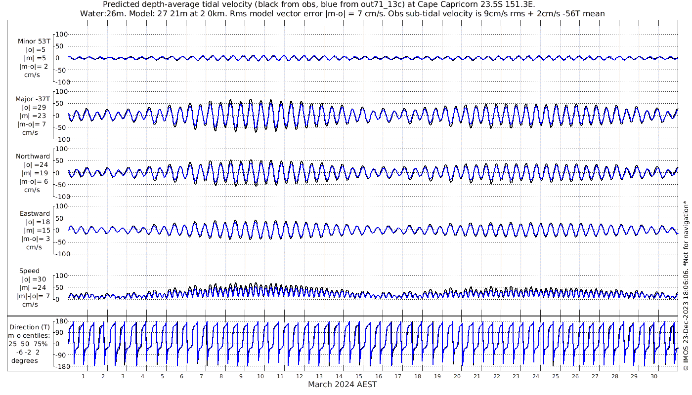This screenshot has height=395, width=692.
Task: Click day 27 tick label on the x-axis
Action: [595, 376]
